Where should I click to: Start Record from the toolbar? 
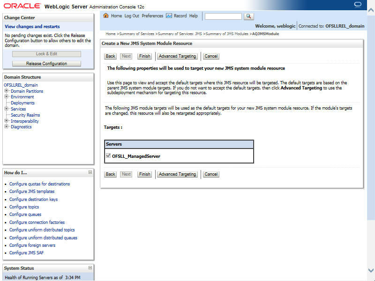pos(180,16)
